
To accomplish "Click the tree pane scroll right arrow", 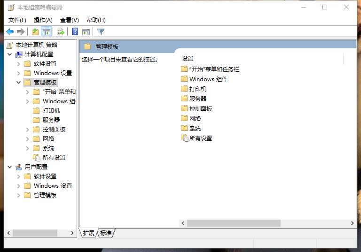I will 72,233.
